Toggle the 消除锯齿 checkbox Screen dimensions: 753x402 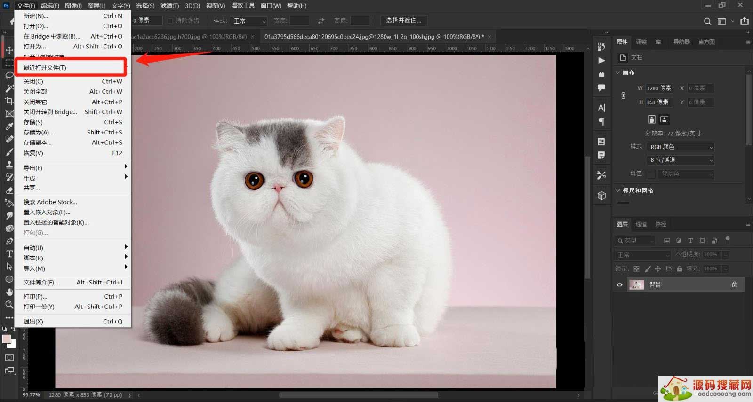[170, 21]
